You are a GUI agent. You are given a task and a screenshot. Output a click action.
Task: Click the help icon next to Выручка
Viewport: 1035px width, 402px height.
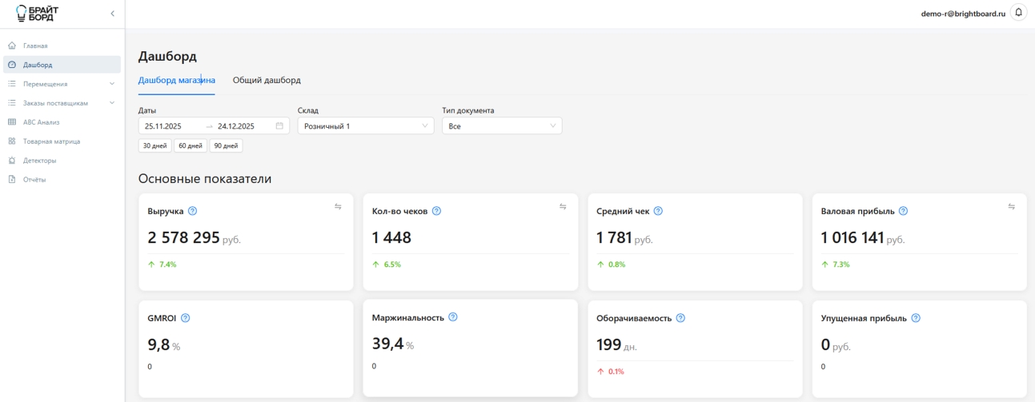[x=192, y=211]
